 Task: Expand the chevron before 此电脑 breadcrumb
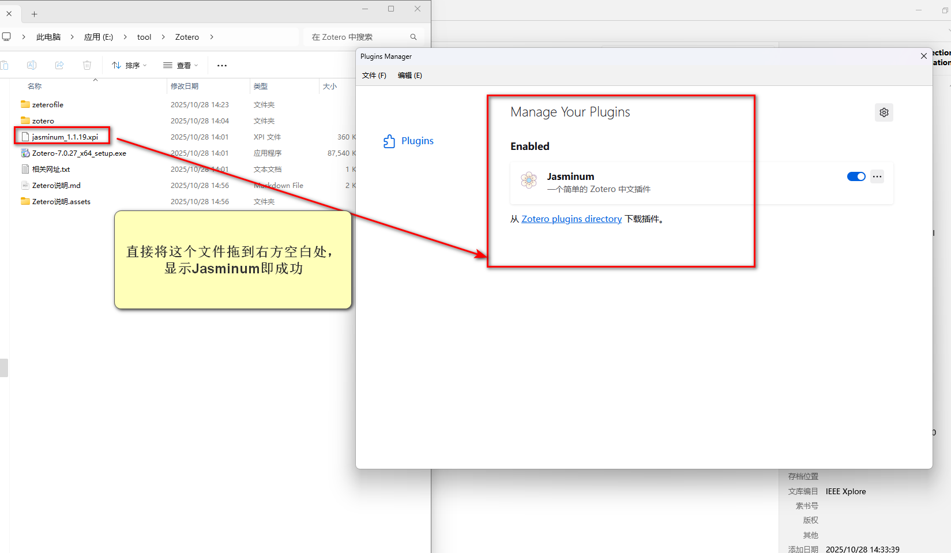[24, 37]
